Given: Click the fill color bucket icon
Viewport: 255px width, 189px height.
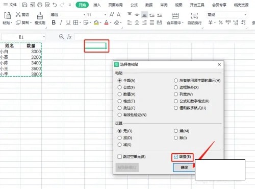Looking at the screenshot, I should pyautogui.click(x=96, y=22).
